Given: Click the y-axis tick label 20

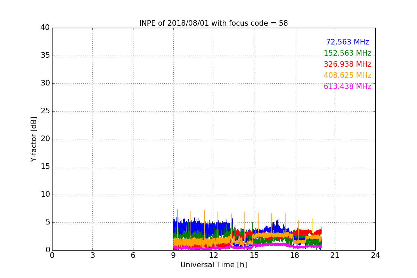Looking at the screenshot, I should [45, 139].
